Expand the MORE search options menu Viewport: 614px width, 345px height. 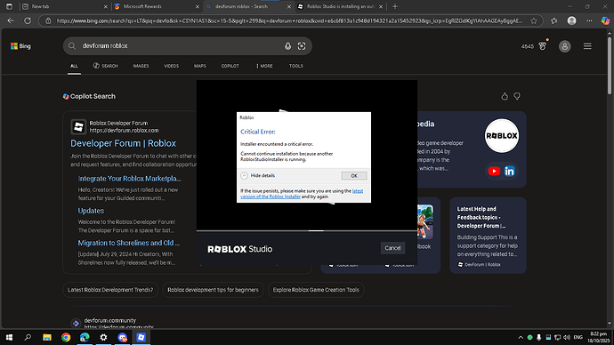(x=264, y=66)
